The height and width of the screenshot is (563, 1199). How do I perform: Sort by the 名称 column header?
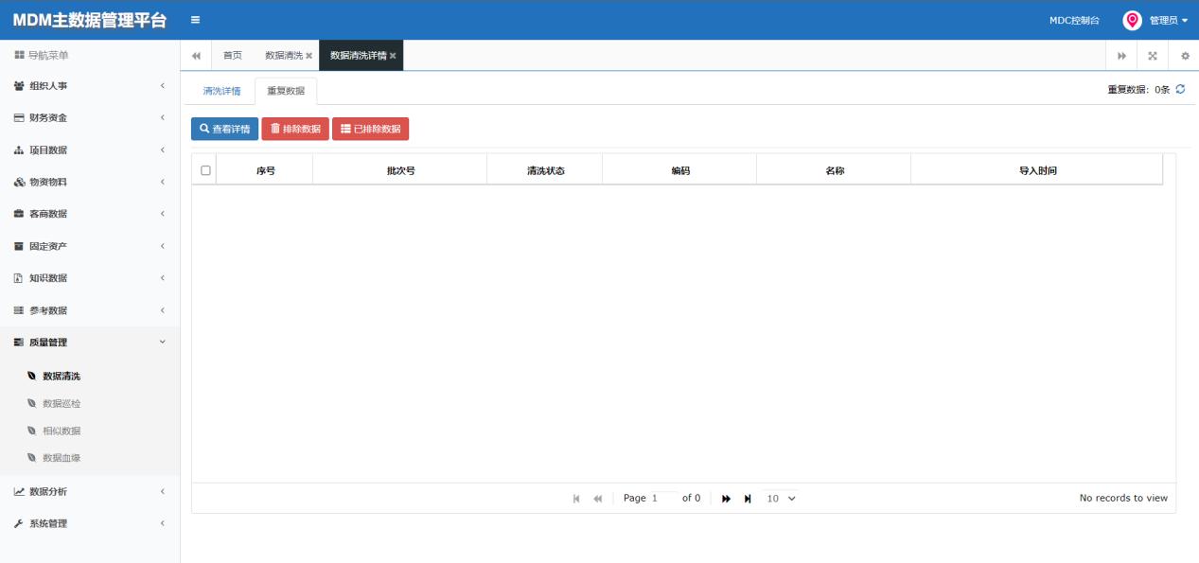pyautogui.click(x=834, y=170)
